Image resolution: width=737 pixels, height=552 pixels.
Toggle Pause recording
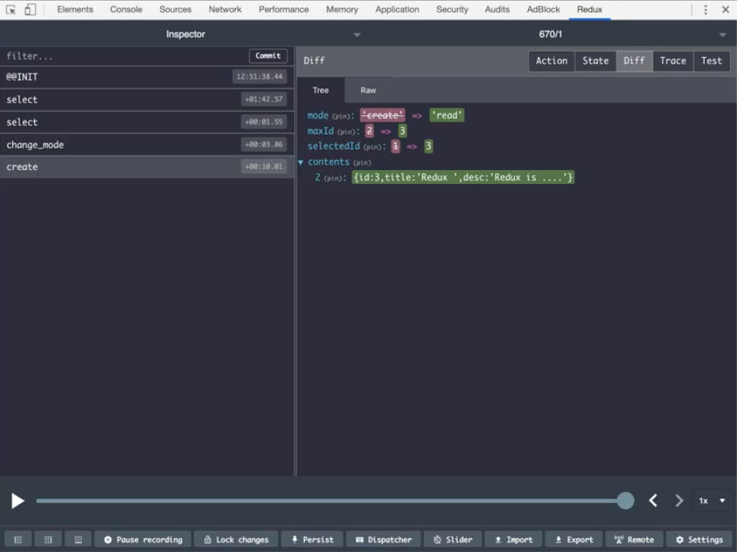pyautogui.click(x=143, y=540)
